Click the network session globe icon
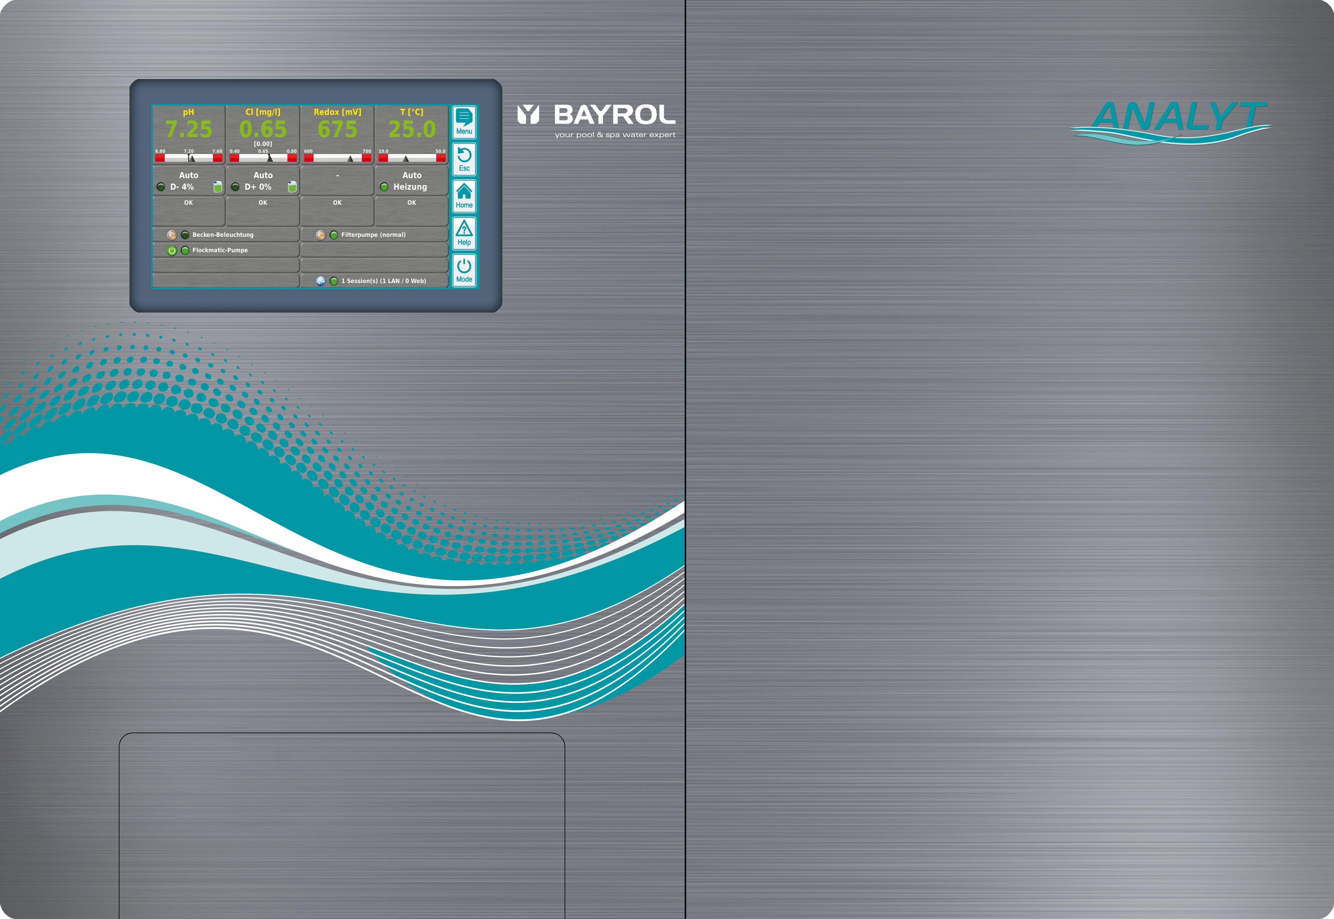 pos(321,281)
